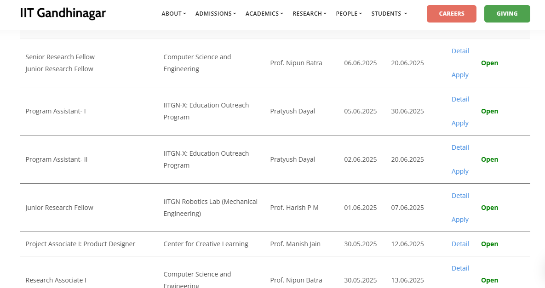545x288 pixels.
Task: Click the green GIVING button
Action: click(507, 14)
